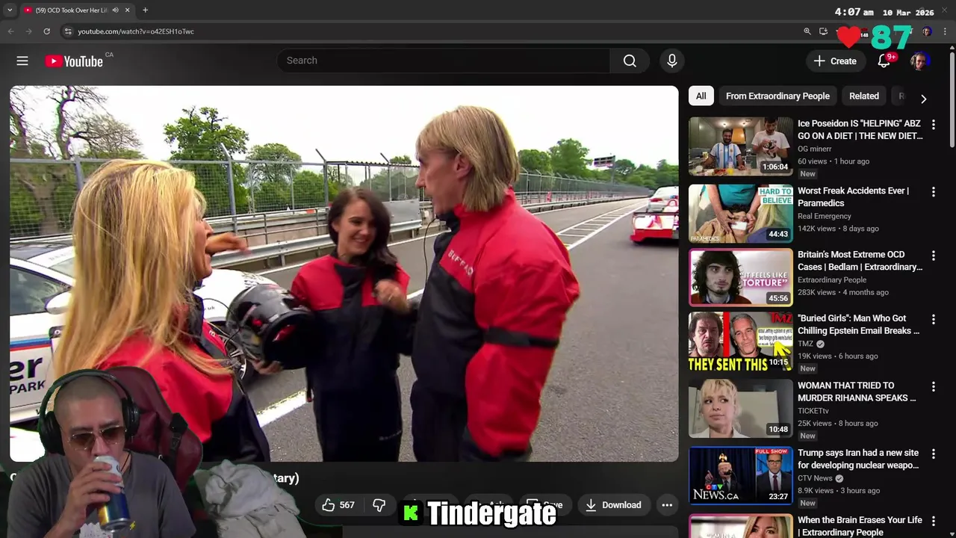
Task: Open 'Ice Poseidon IS "HELPING" ABZ' title
Action: [860, 129]
